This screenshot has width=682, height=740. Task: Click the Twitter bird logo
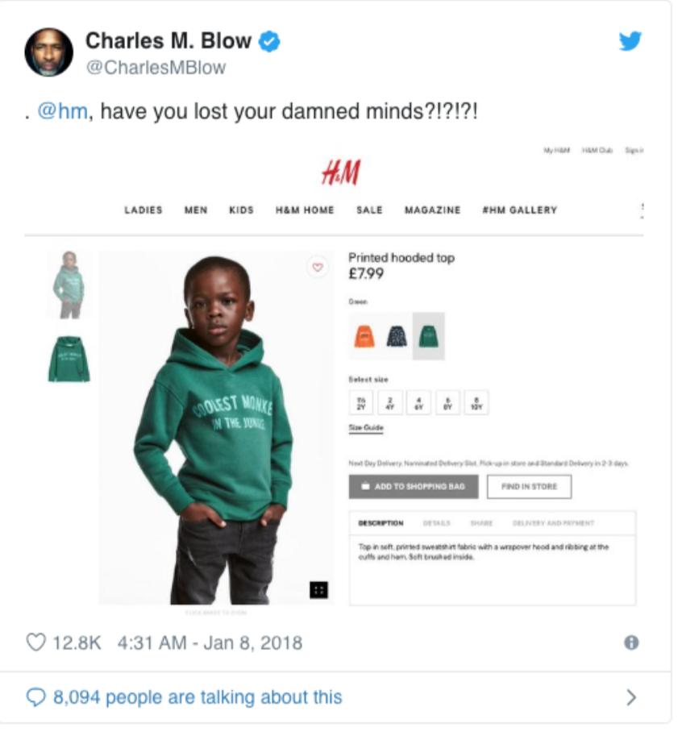click(x=630, y=40)
